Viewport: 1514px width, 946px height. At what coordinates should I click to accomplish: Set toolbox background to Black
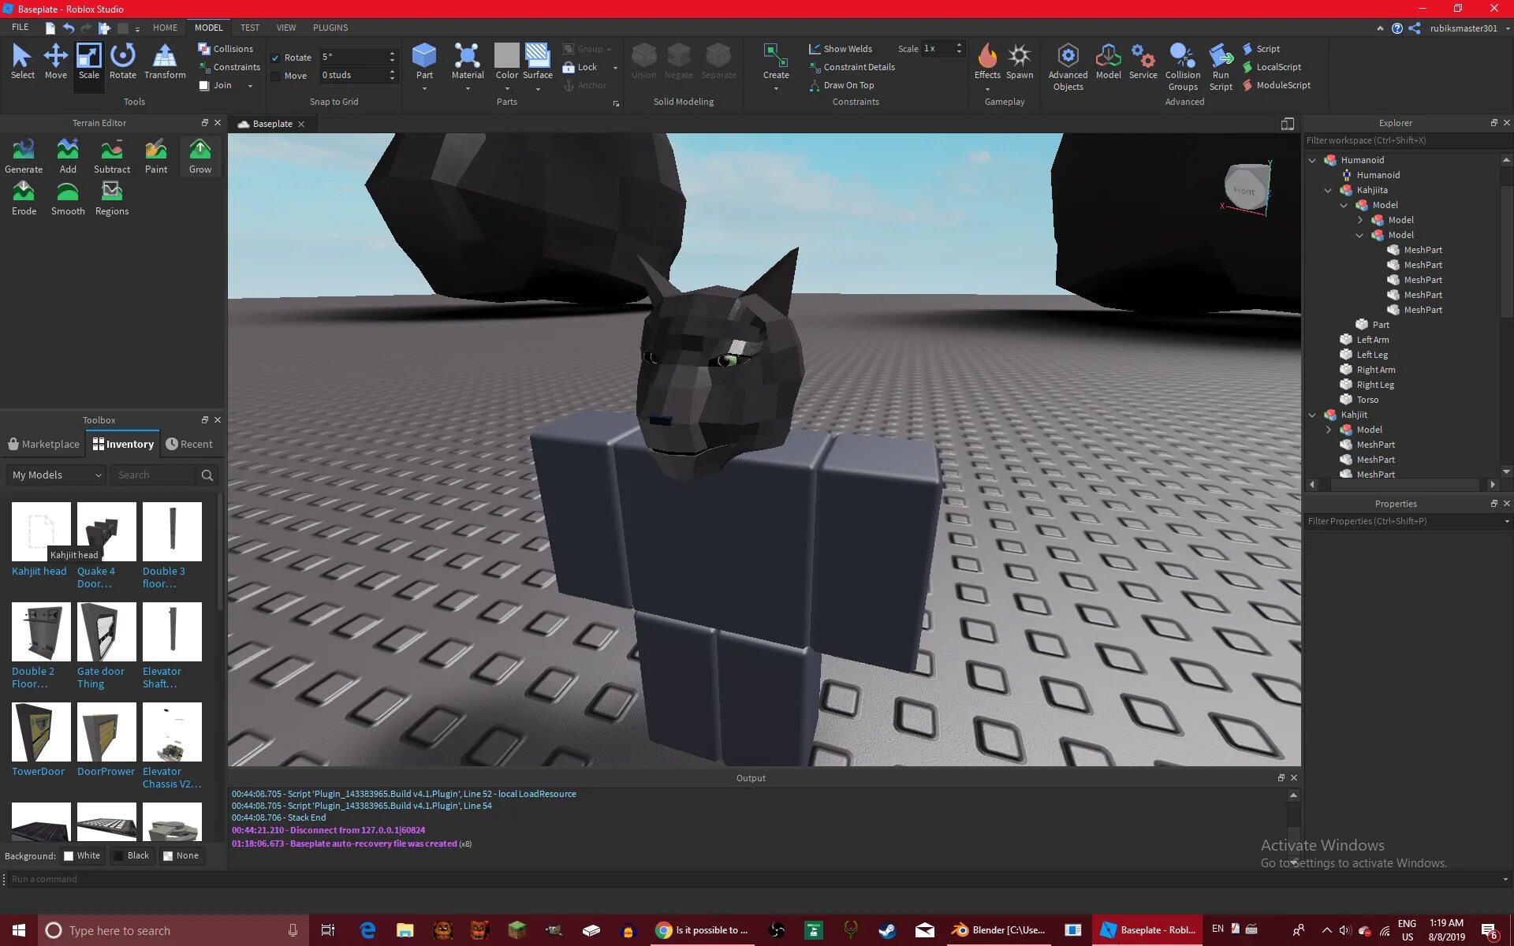pos(131,855)
